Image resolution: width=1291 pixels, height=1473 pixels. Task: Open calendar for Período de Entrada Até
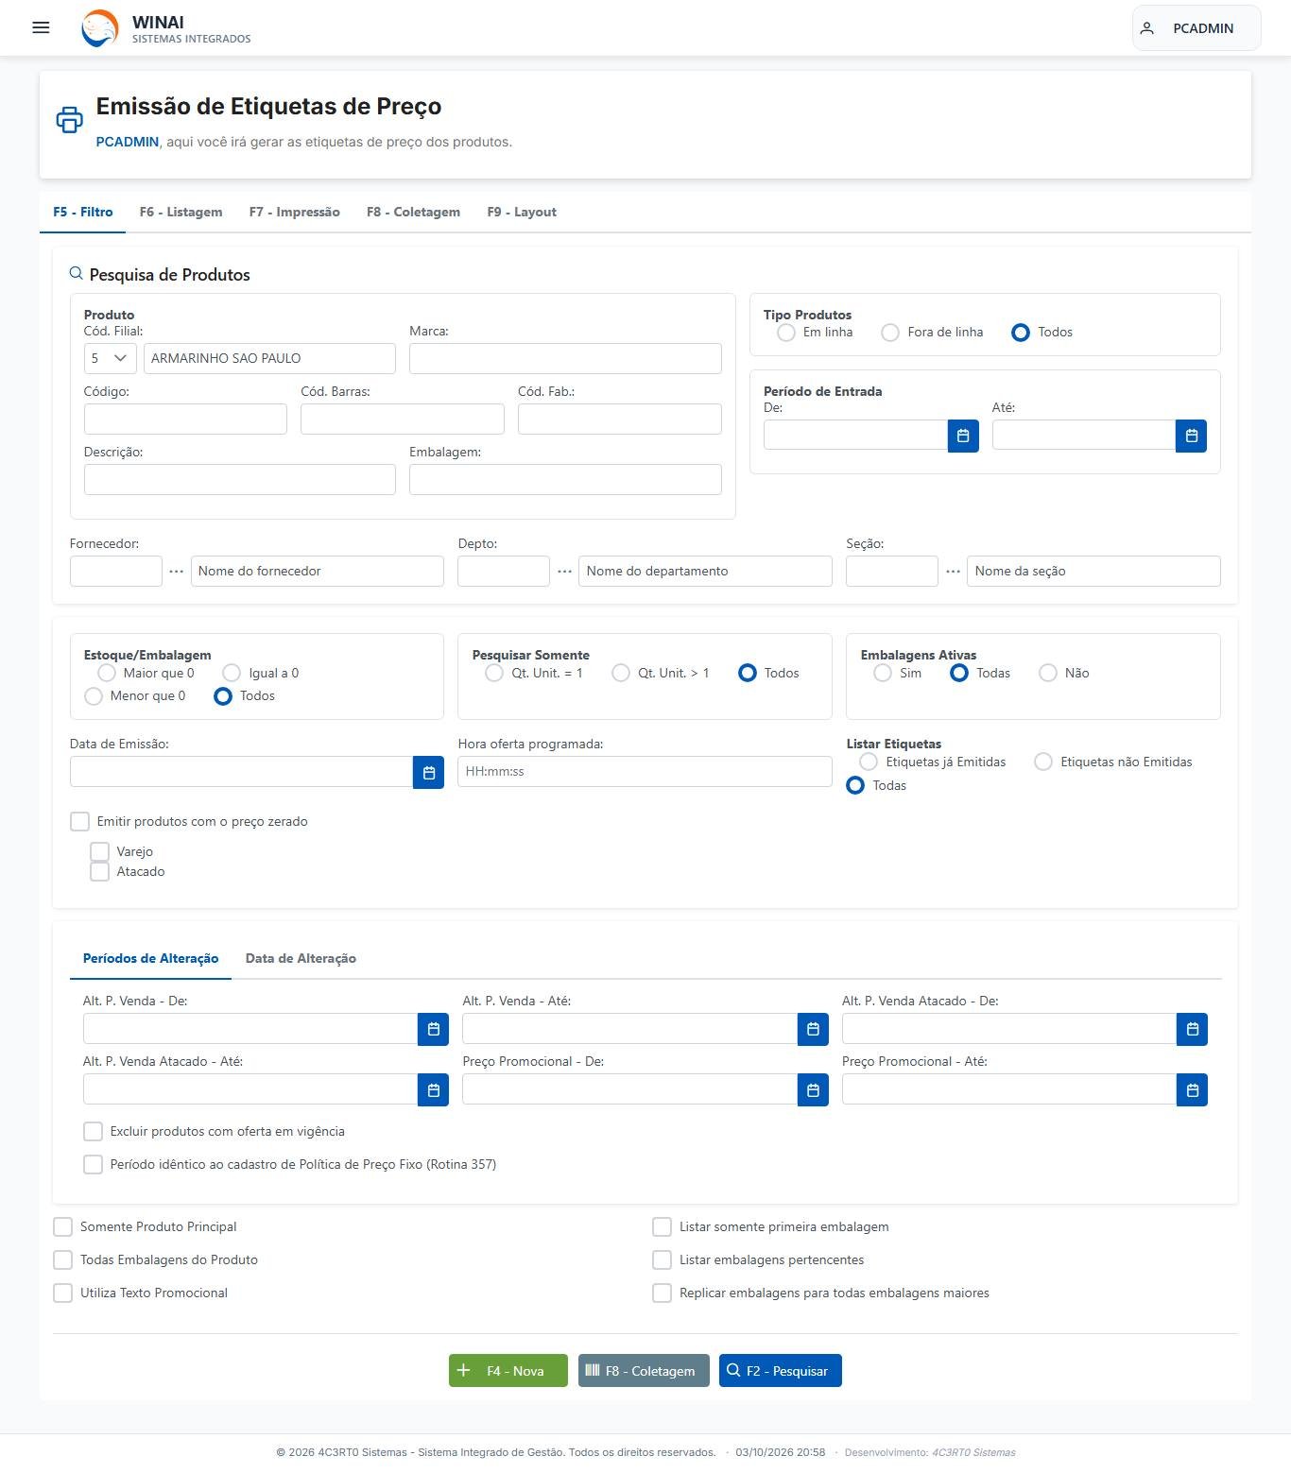point(1191,436)
